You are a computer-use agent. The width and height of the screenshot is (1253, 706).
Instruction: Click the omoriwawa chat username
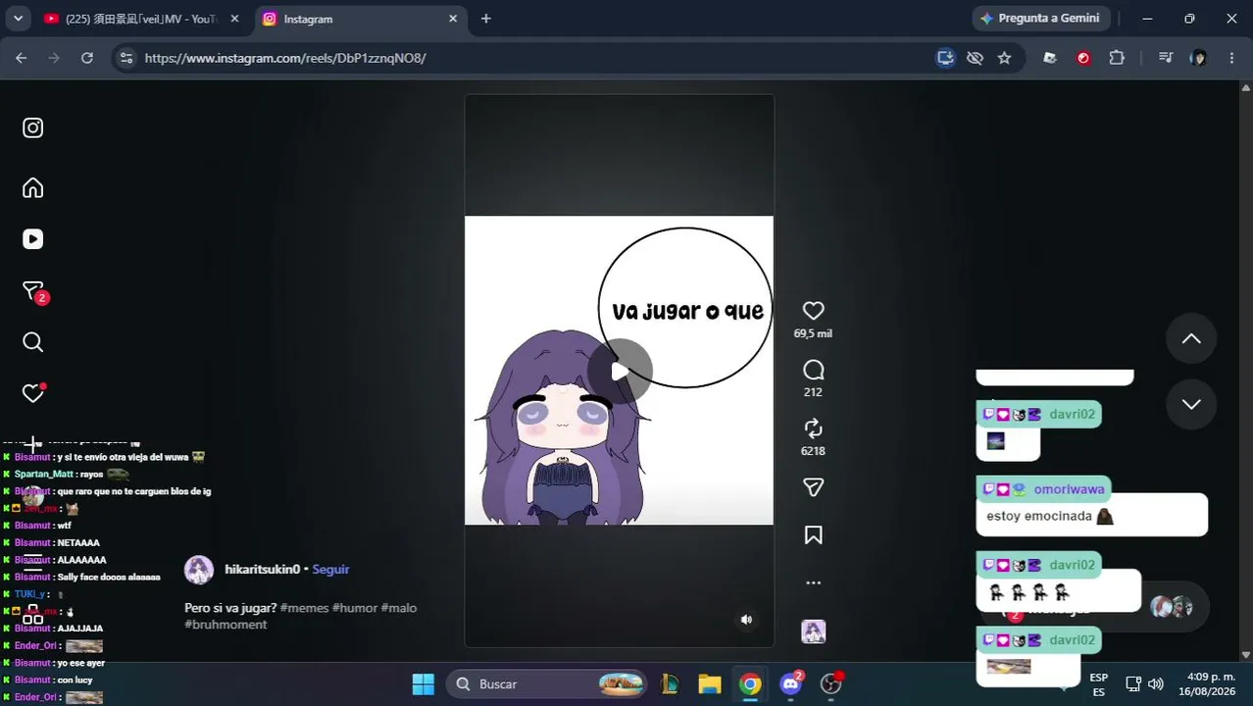pyautogui.click(x=1069, y=489)
